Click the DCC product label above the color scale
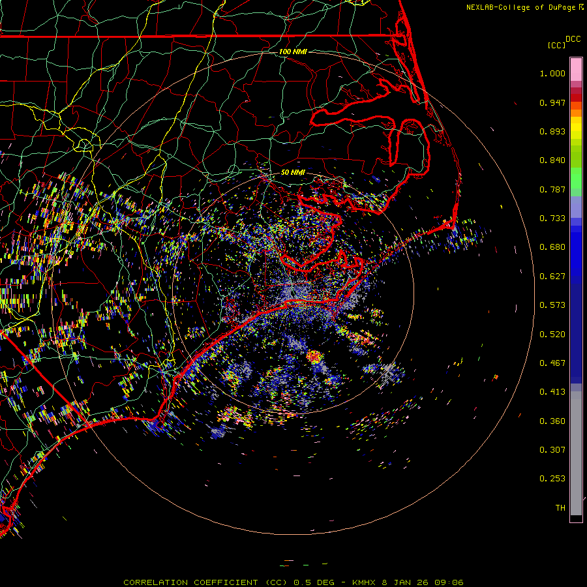This screenshot has width=587, height=587. [573, 39]
